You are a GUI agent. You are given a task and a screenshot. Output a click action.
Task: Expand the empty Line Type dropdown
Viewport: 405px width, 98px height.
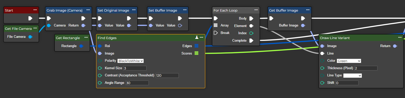pyautogui.click(x=352, y=76)
